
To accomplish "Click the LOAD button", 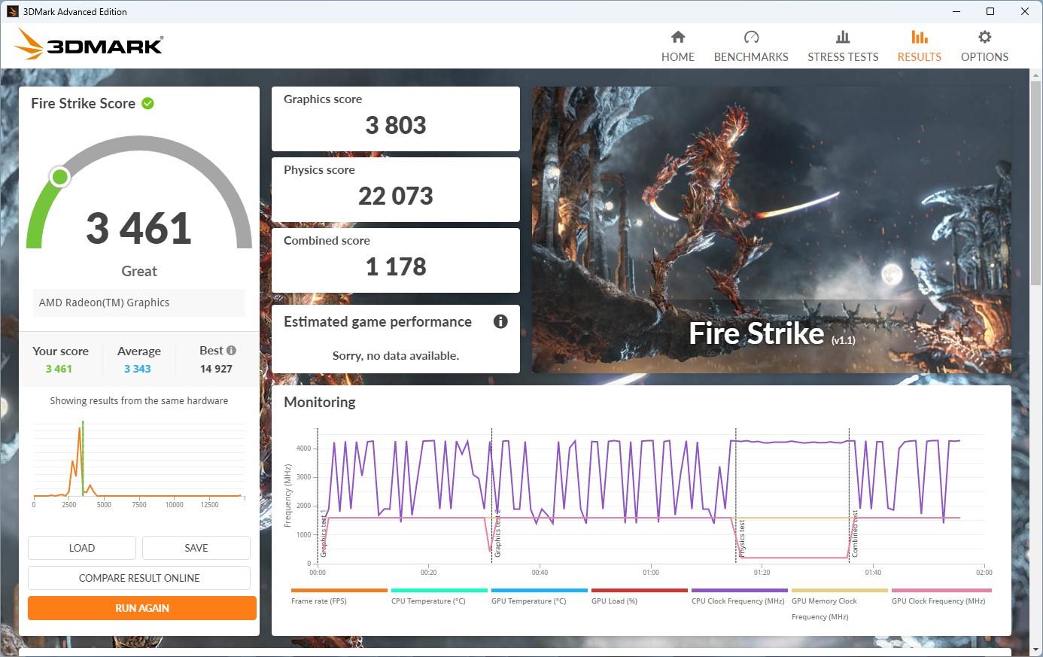I will (82, 548).
